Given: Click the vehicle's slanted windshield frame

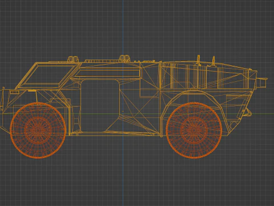Looking at the screenshot, I should (49, 76).
